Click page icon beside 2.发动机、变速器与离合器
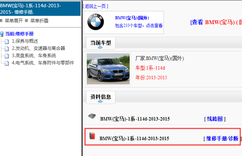 click(x=7, y=49)
